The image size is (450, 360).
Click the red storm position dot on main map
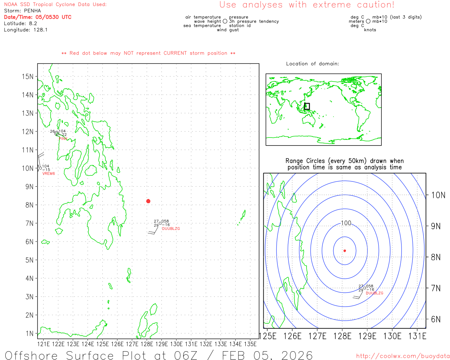click(148, 201)
